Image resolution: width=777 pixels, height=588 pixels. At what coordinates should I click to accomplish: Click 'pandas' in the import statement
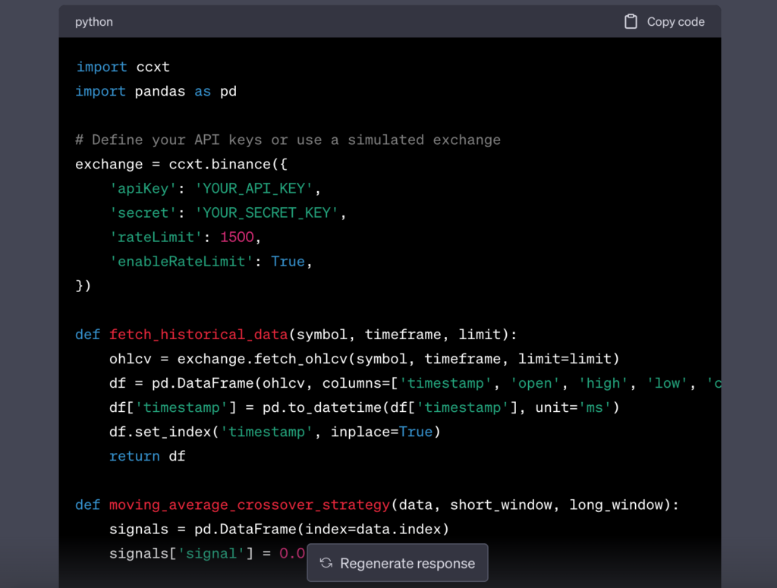160,91
